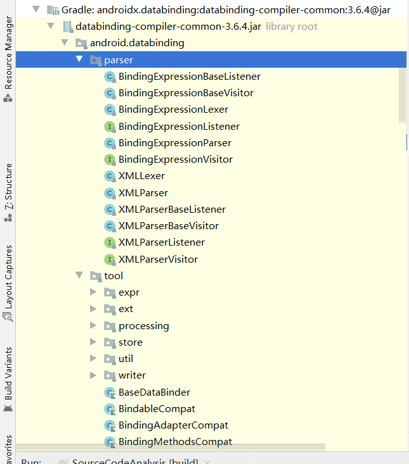
Task: Click the jar archive icon
Action: coord(68,27)
